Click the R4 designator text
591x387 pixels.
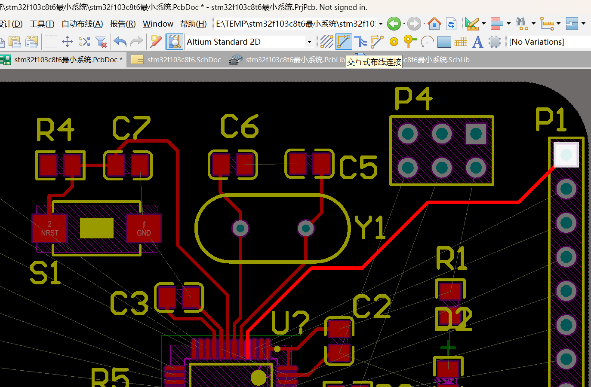pyautogui.click(x=55, y=129)
